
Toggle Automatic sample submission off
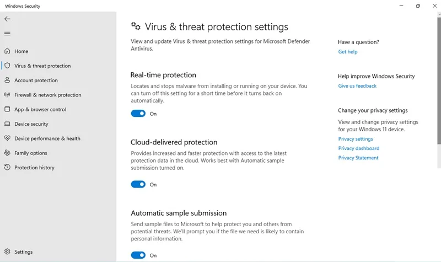point(138,255)
